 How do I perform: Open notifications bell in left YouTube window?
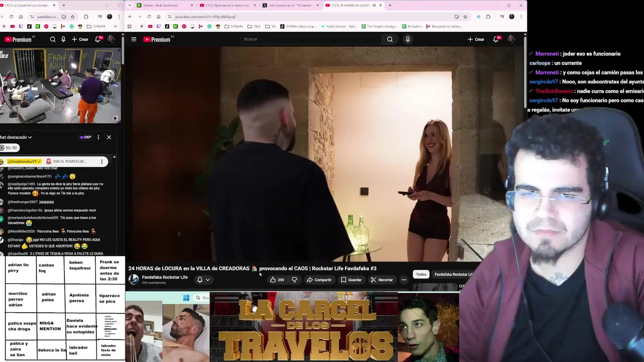98,39
